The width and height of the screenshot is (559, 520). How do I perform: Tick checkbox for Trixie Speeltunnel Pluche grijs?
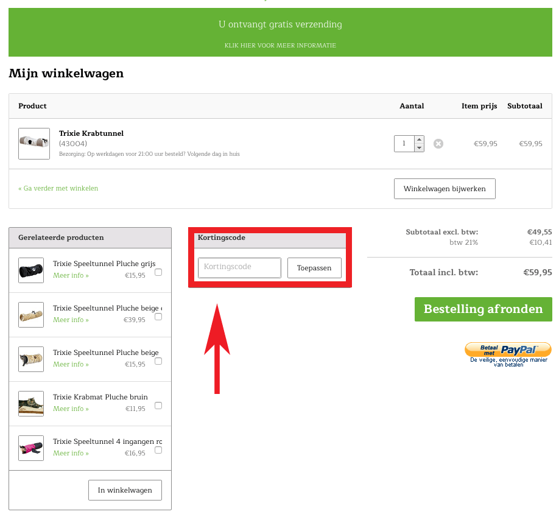pyautogui.click(x=158, y=272)
